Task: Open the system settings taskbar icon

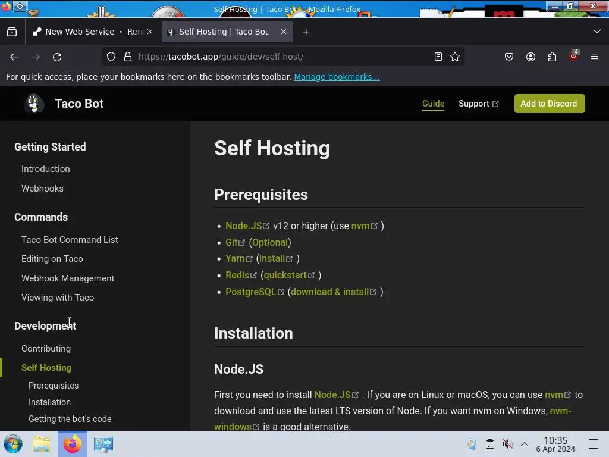Action: (x=103, y=444)
